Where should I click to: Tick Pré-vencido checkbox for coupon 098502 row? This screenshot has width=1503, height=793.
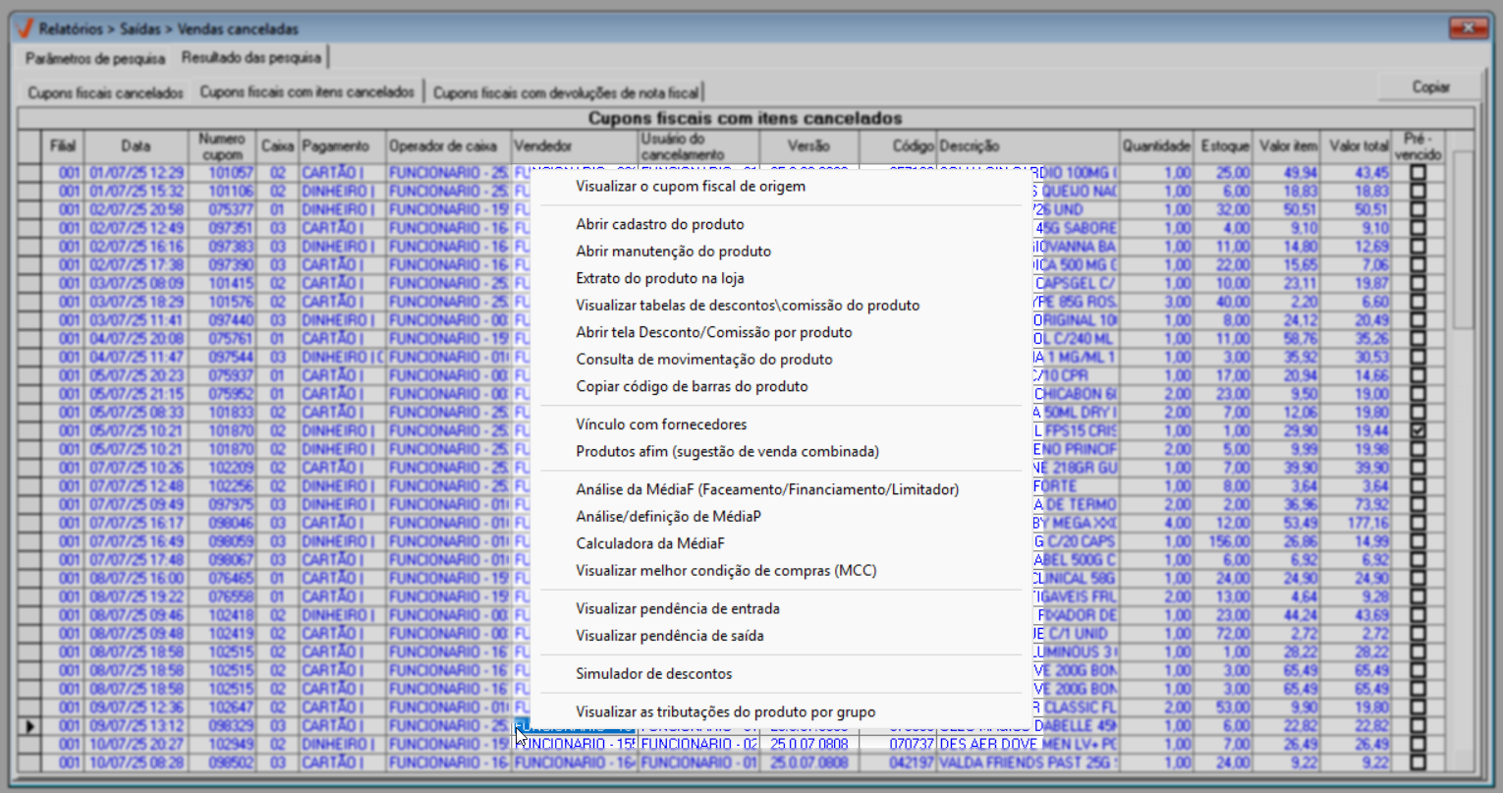coord(1418,763)
